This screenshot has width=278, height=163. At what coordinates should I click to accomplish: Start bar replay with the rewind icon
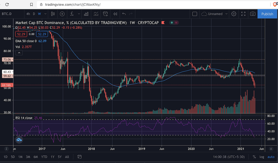[x=115, y=14]
